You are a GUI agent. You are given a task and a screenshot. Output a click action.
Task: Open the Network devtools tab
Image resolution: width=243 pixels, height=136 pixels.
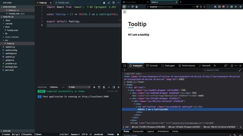pyautogui.click(x=205, y=66)
